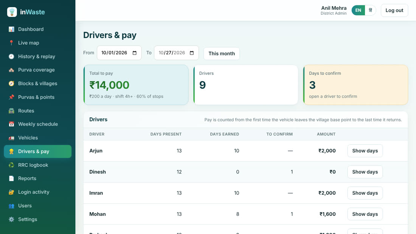Click the DAYS EARNED column header

point(224,134)
